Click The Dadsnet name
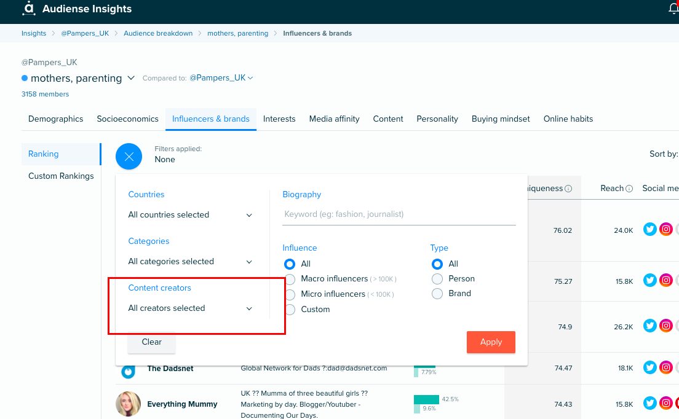The image size is (679, 419). pos(170,369)
